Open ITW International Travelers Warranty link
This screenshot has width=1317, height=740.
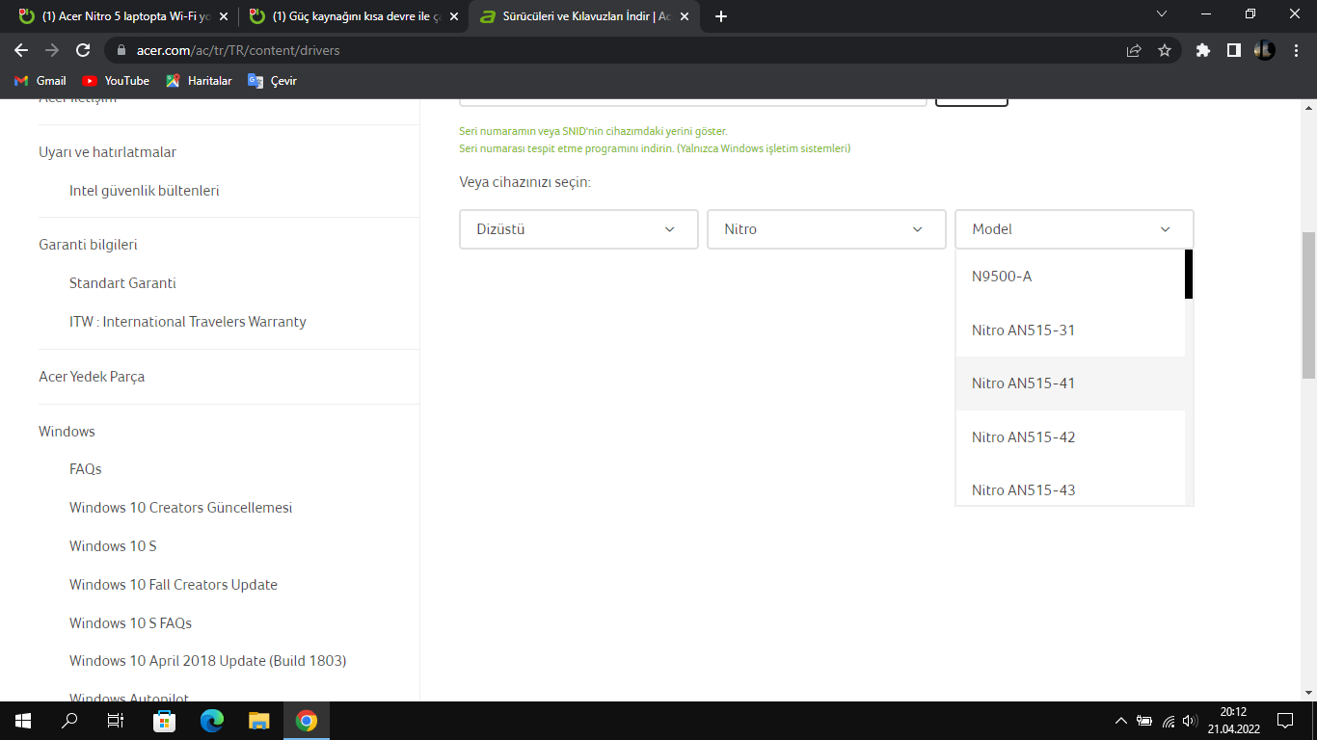187,322
